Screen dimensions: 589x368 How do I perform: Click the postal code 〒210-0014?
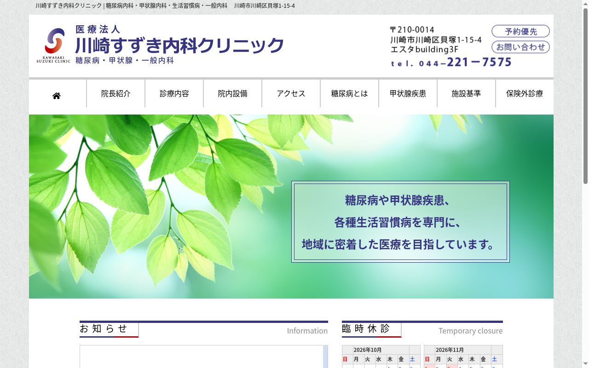[412, 29]
